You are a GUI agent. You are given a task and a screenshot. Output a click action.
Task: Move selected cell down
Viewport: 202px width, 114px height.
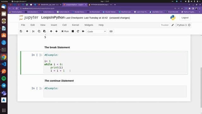[56, 31]
